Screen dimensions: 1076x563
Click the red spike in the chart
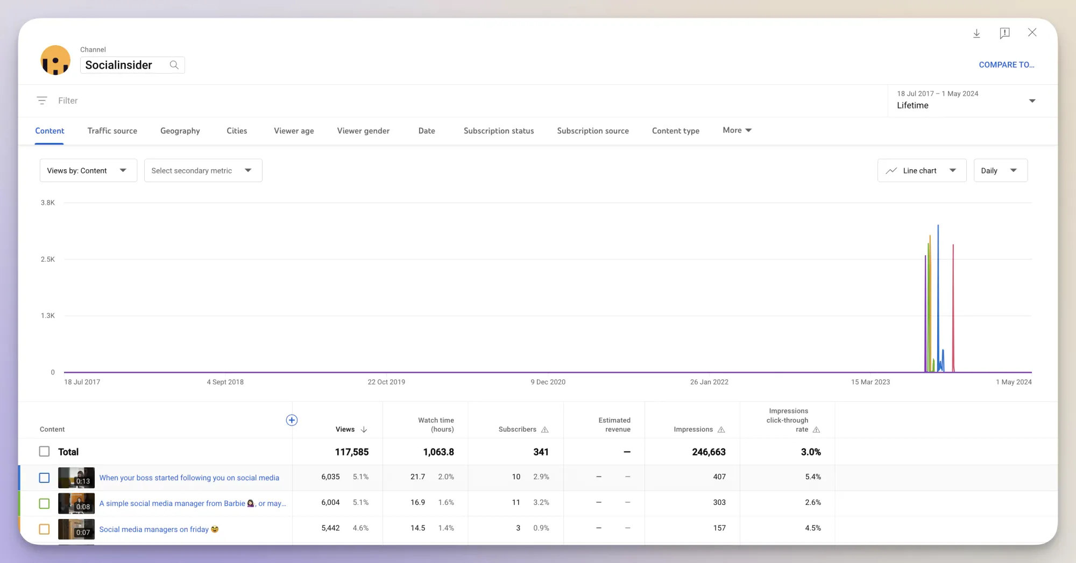click(953, 308)
